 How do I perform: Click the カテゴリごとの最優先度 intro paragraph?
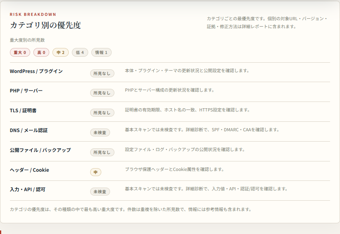[x=267, y=23]
